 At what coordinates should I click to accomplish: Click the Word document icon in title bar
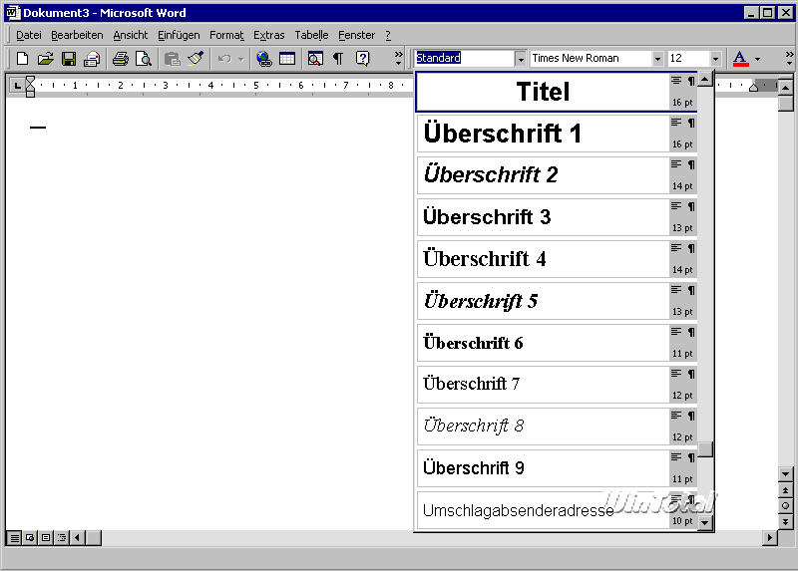14,13
